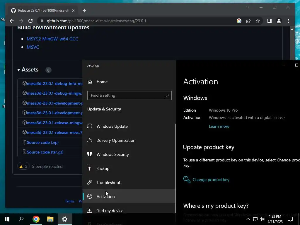Image resolution: width=300 pixels, height=225 pixels.
Task: Open Find my device settings
Action: (129, 210)
